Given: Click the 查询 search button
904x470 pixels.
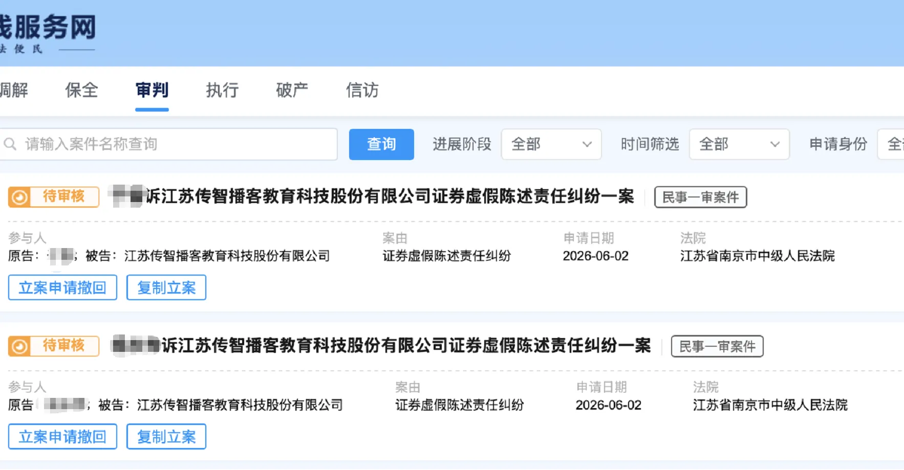Looking at the screenshot, I should pos(381,144).
